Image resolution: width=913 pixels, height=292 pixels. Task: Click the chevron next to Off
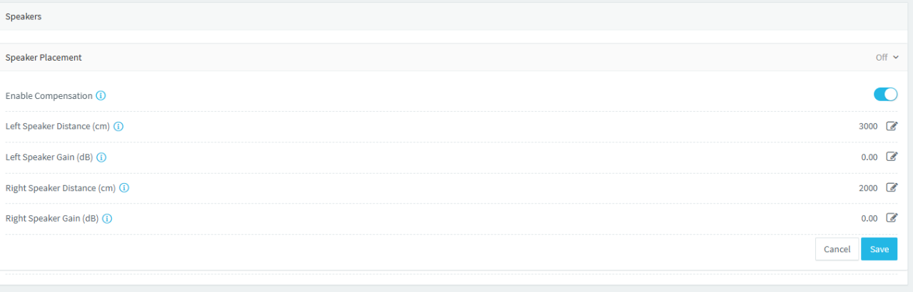[x=895, y=58]
